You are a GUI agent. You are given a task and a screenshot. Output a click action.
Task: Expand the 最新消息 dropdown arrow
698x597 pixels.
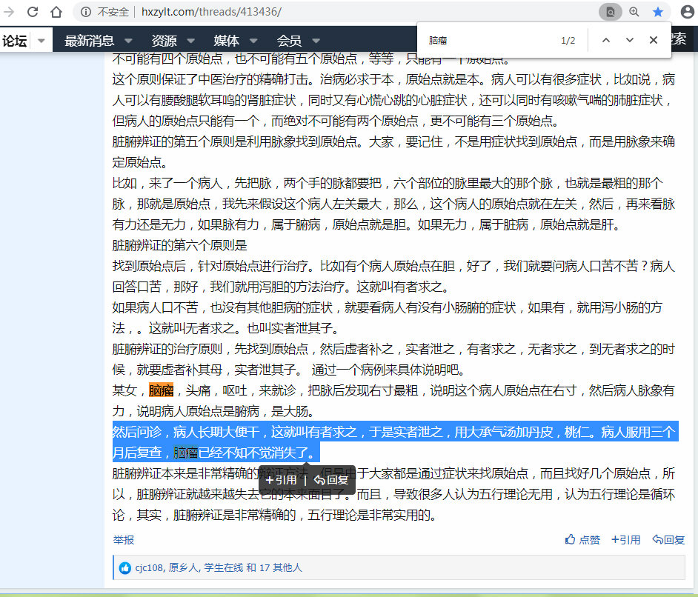tap(128, 41)
